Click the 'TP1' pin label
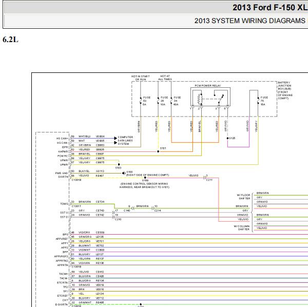The image size is (308, 307). click(x=65, y=291)
